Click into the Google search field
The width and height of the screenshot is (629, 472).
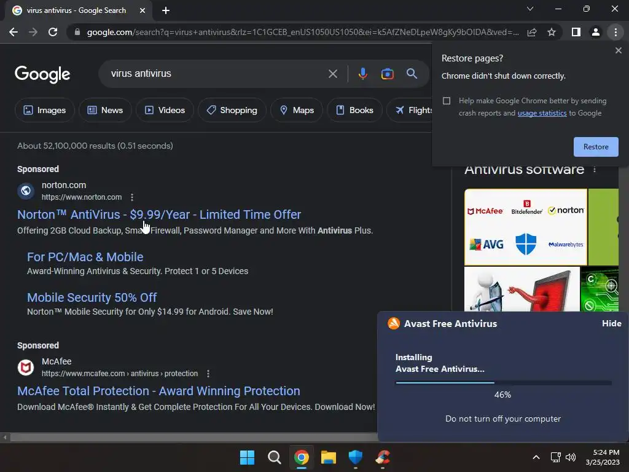pos(217,74)
